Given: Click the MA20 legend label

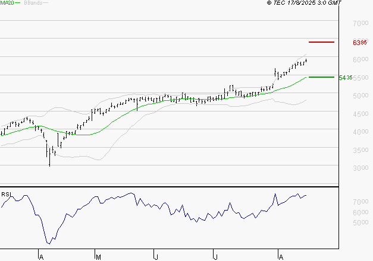Looking at the screenshot, I should pos(7,4).
